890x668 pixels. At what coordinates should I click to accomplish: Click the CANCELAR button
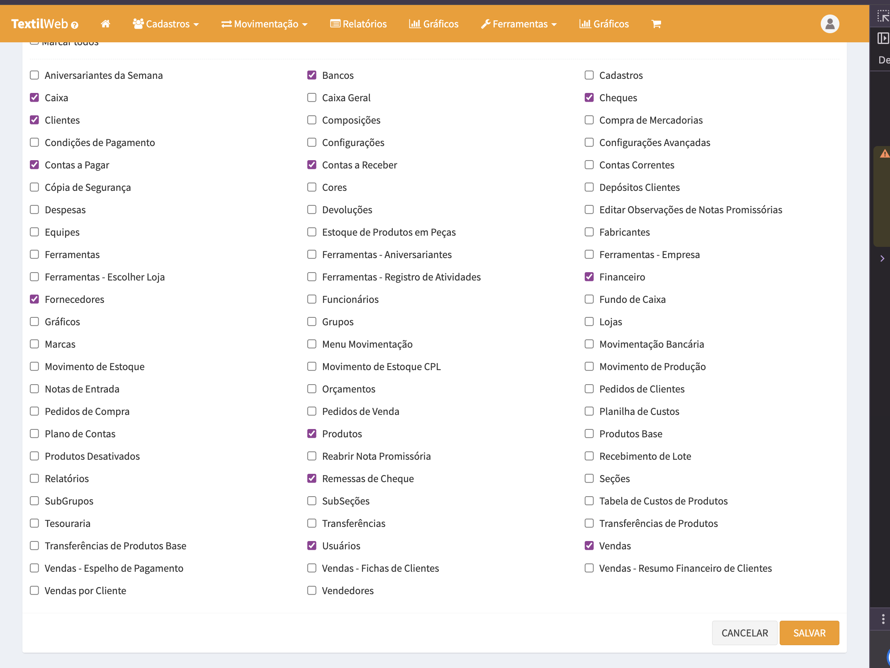tap(744, 633)
